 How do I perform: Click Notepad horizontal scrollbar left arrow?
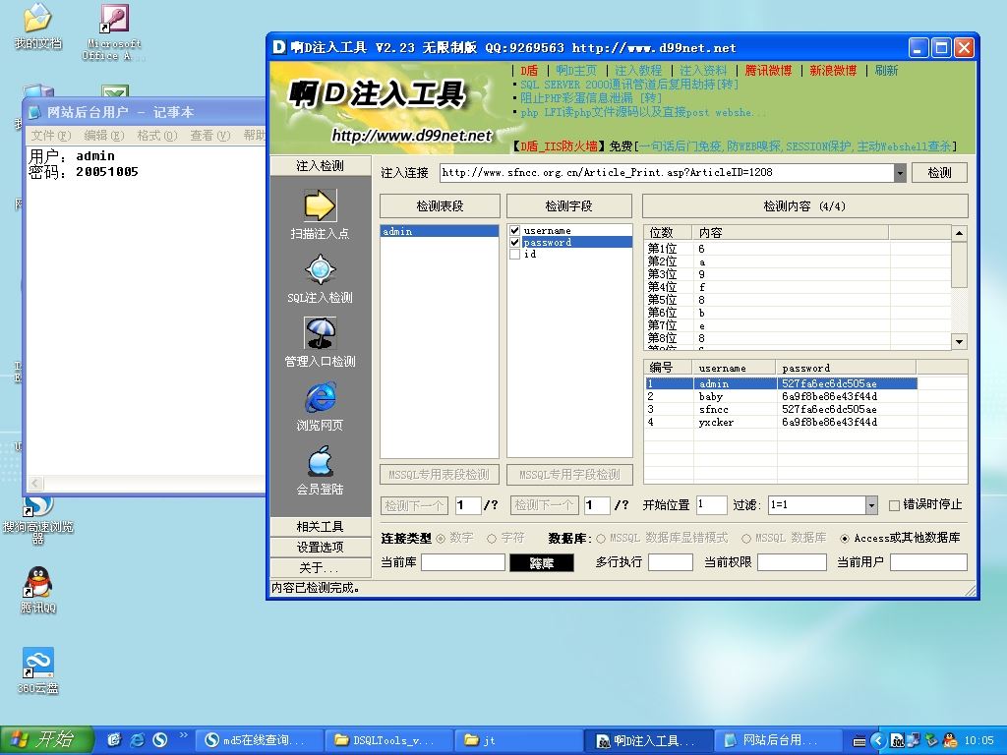pos(36,483)
